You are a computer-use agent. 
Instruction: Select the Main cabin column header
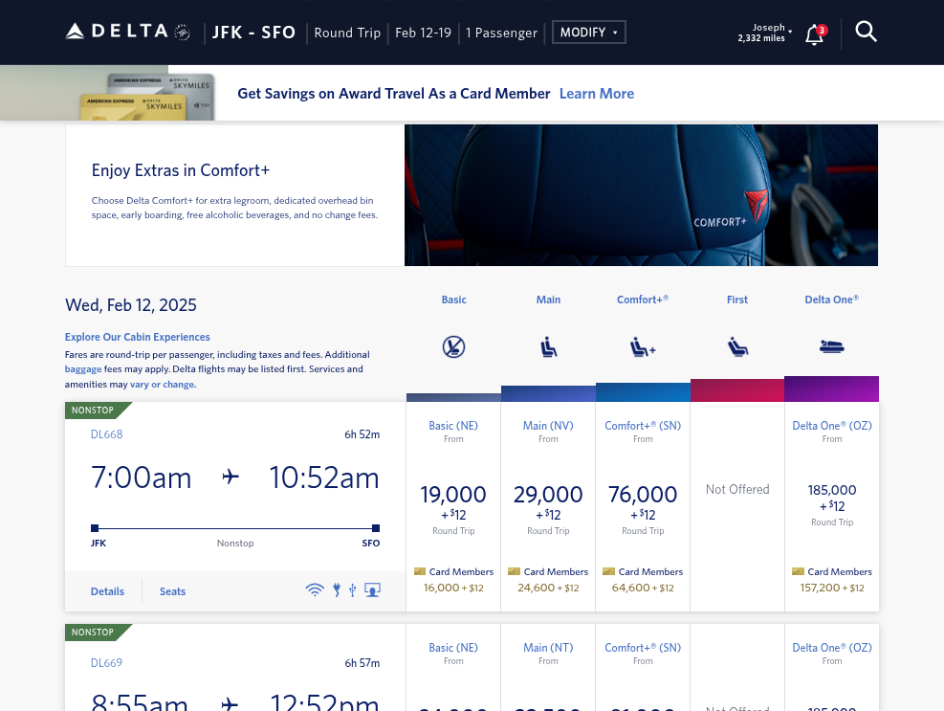click(548, 300)
